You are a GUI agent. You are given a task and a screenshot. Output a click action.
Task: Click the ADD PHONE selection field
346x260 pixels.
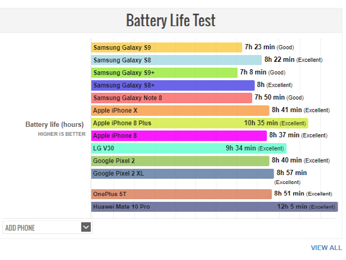coord(47,227)
